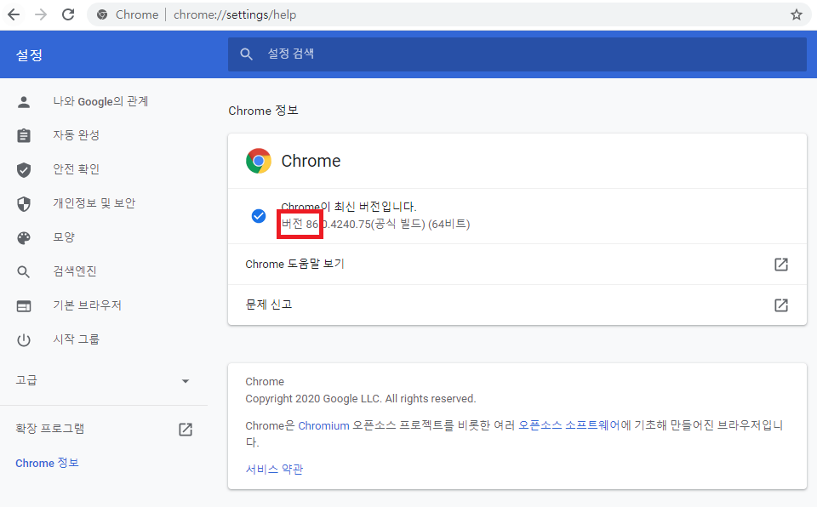The height and width of the screenshot is (507, 817).
Task: Click Copyright 2020 Google LLC text
Action: pos(361,399)
